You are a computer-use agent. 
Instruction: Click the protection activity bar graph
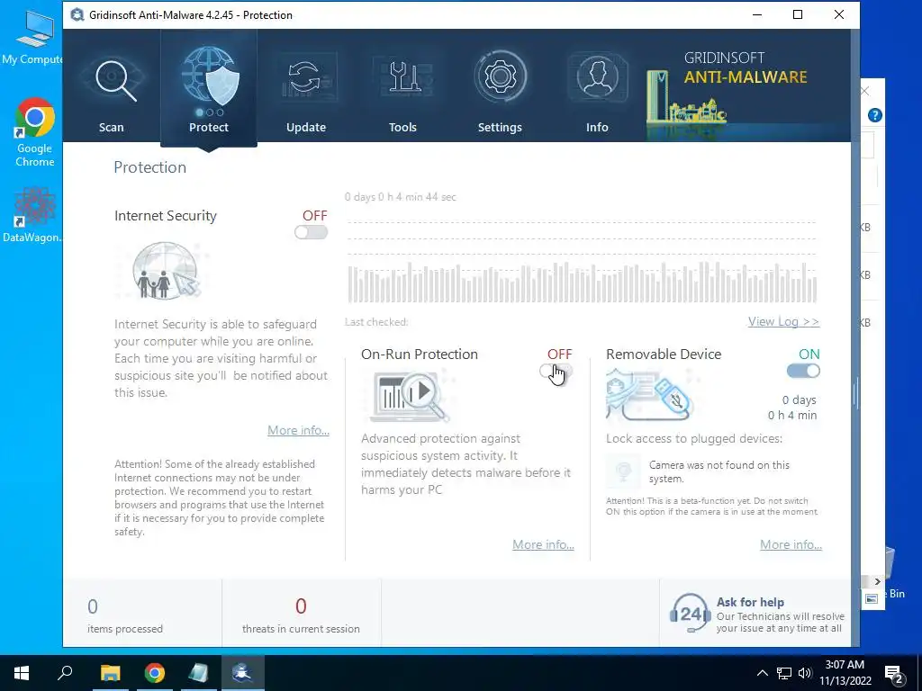[x=583, y=282]
